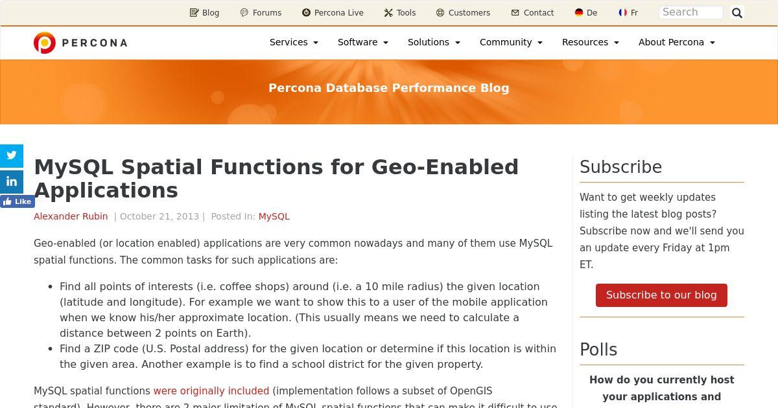Switch to French with Fr flag

pyautogui.click(x=628, y=12)
